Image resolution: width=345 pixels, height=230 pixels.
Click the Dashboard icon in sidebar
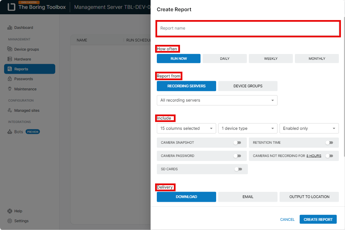[x=10, y=28]
